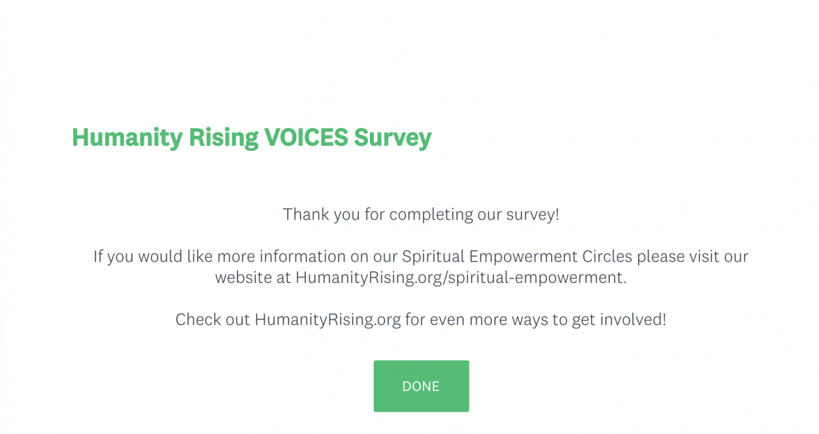This screenshot has height=434, width=819.
Task: Click the words website at
Action: 253,277
